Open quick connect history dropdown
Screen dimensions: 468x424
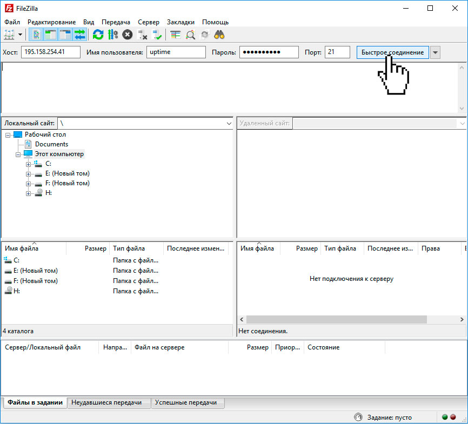point(435,52)
